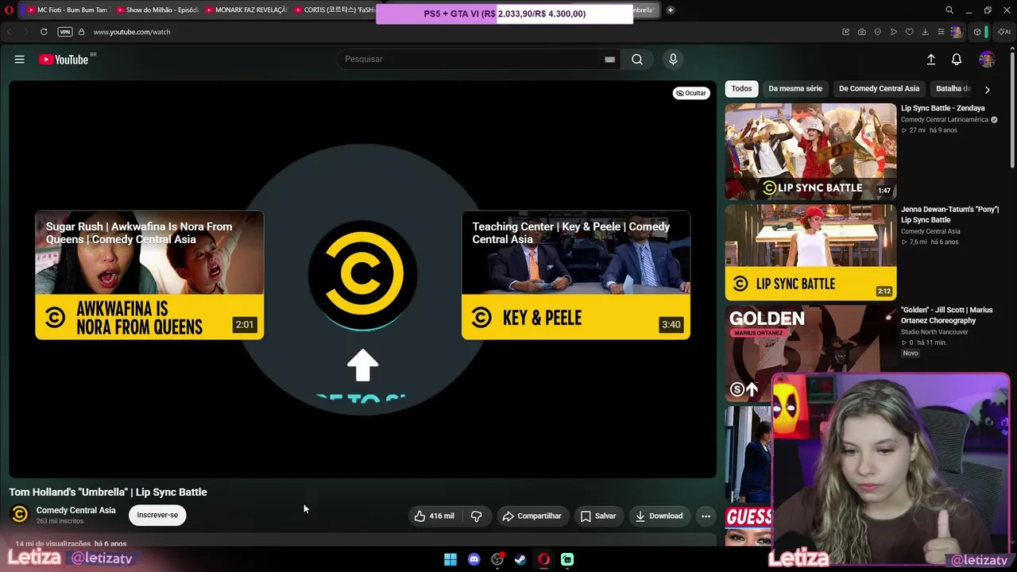
Task: Open Discord from the taskbar
Action: click(x=474, y=559)
